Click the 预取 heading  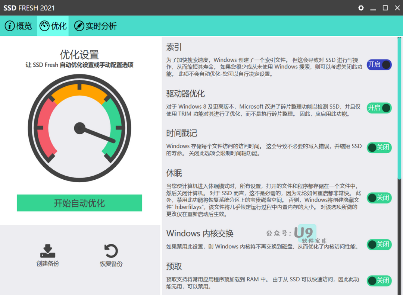(x=174, y=267)
